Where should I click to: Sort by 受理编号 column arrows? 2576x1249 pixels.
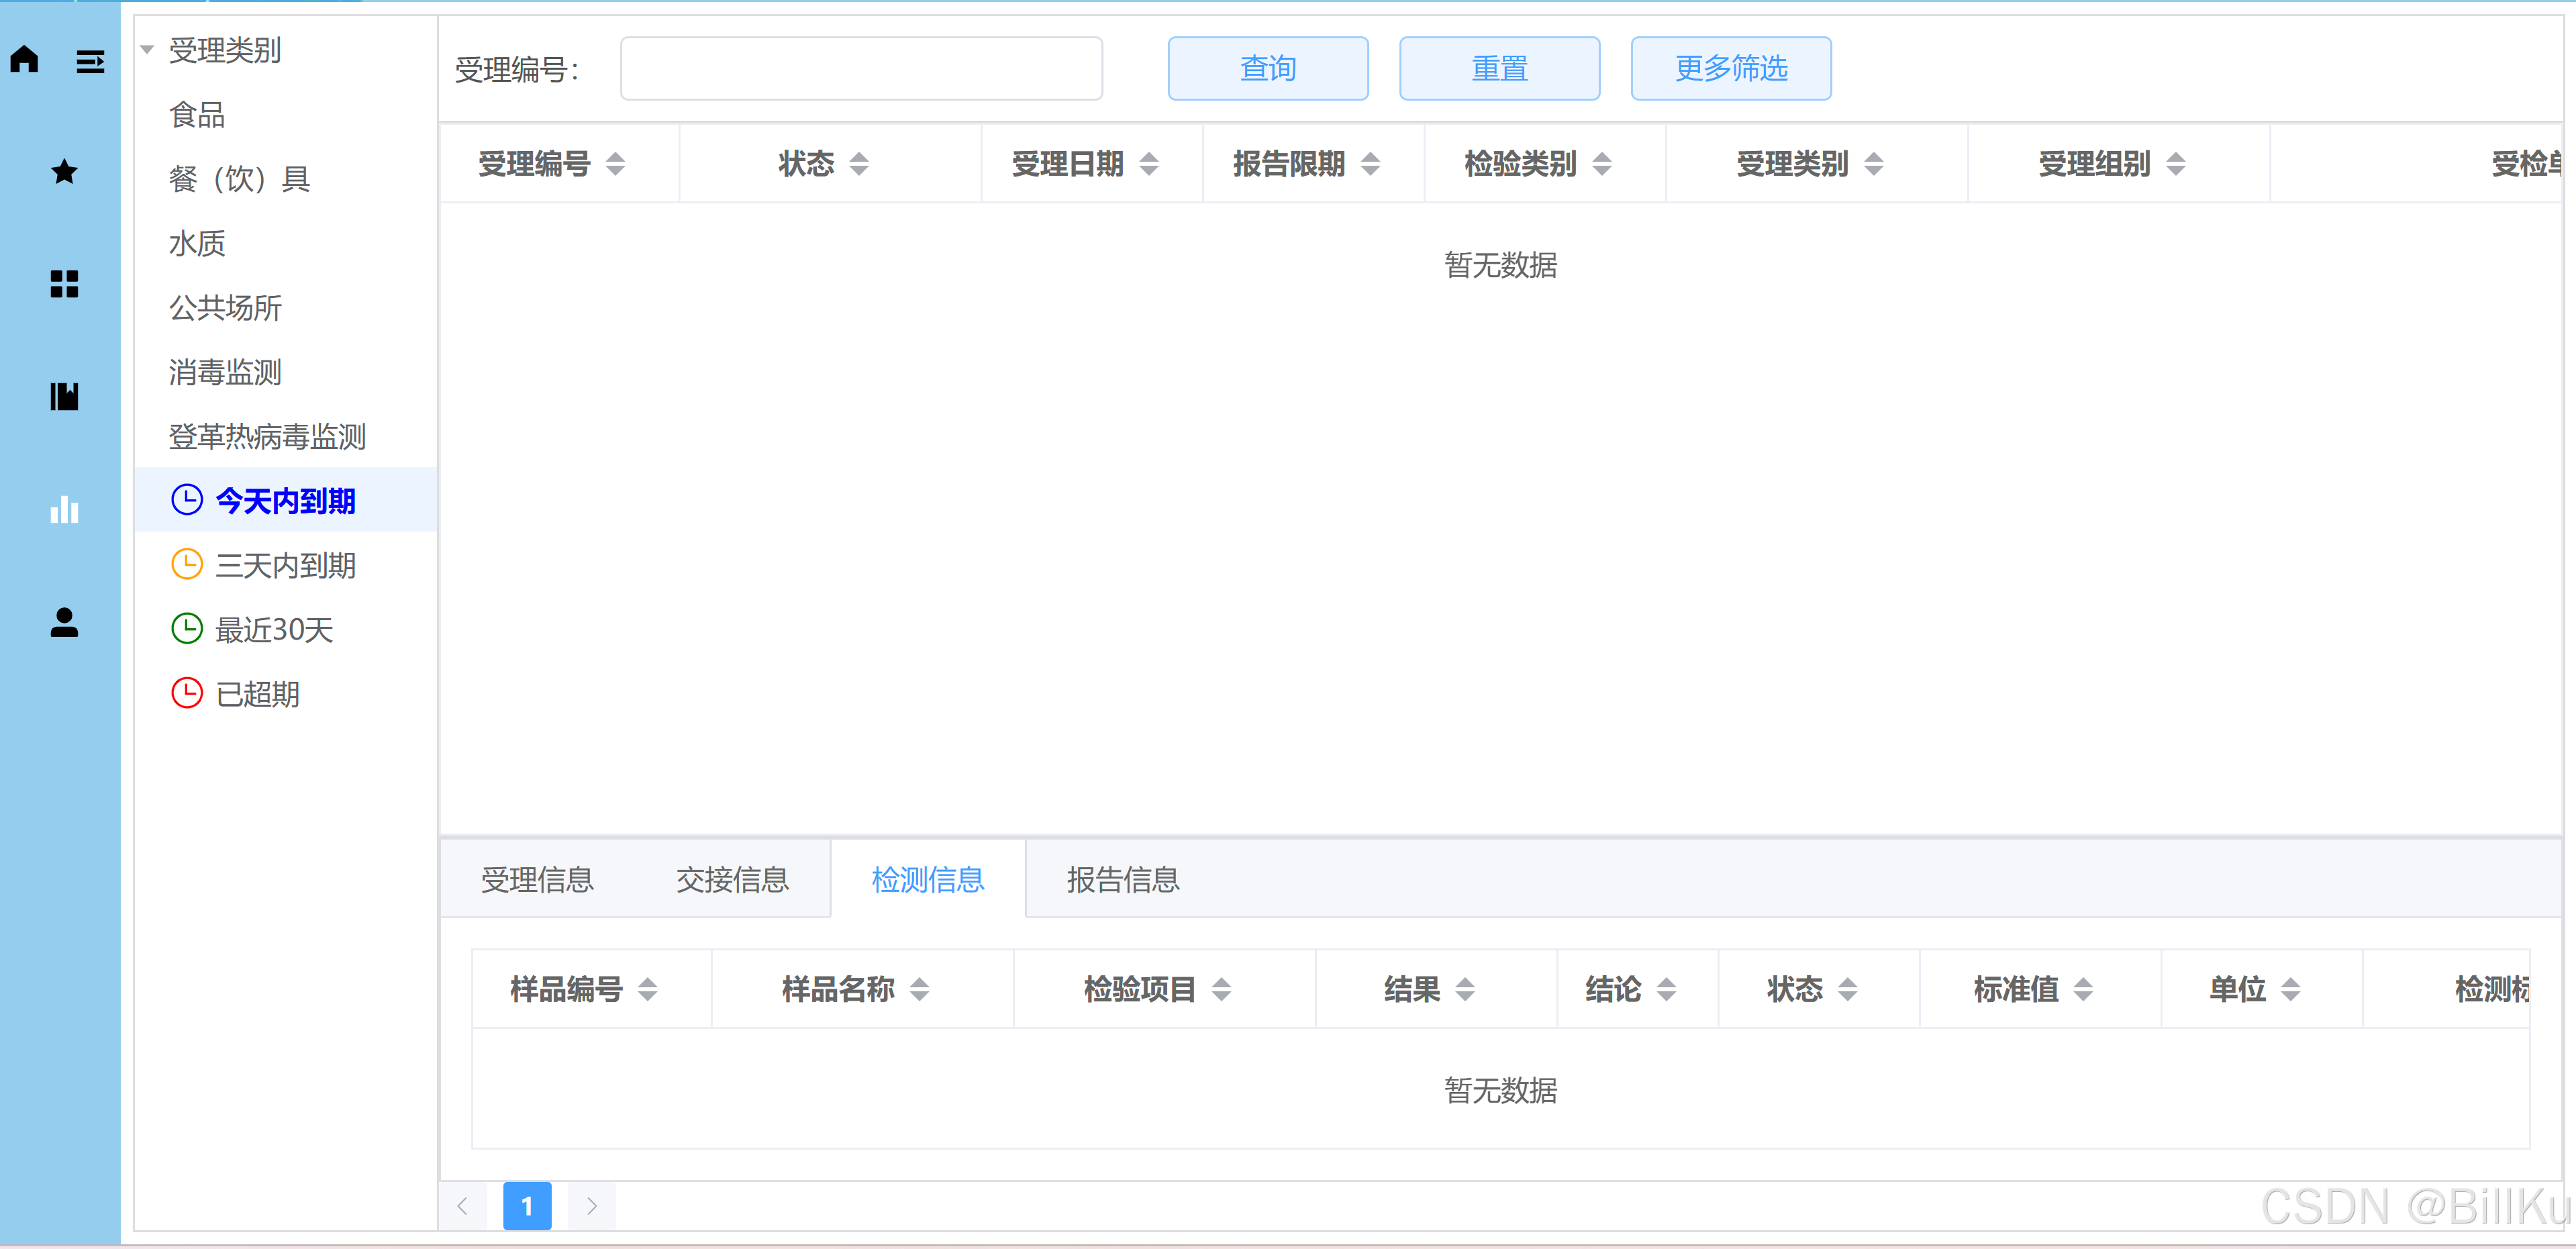615,164
